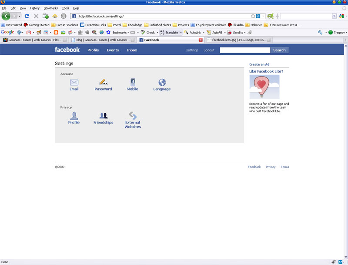Click the facebook logo in header

(67, 50)
